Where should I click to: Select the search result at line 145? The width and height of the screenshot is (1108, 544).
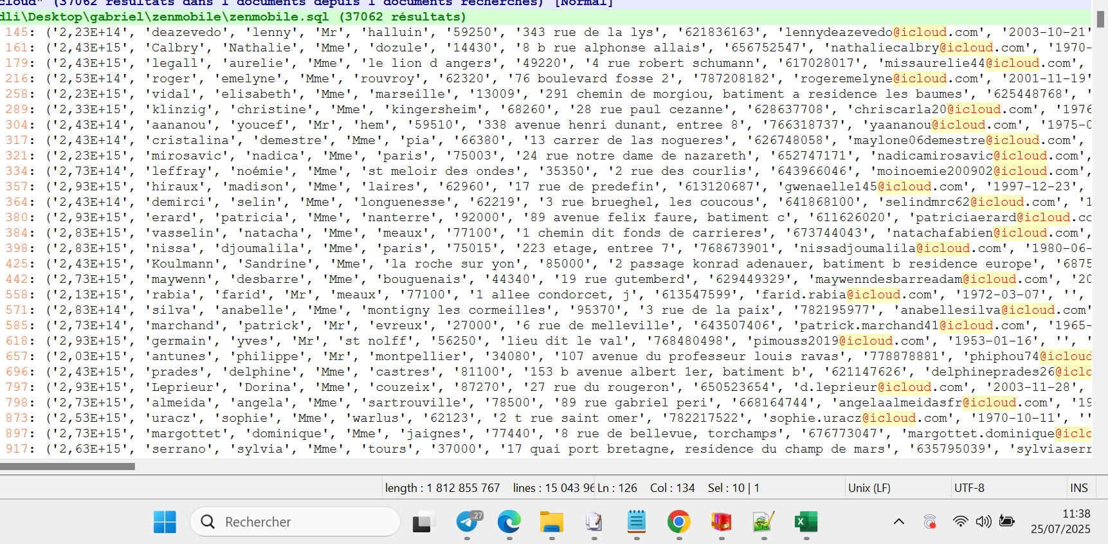click(x=546, y=32)
